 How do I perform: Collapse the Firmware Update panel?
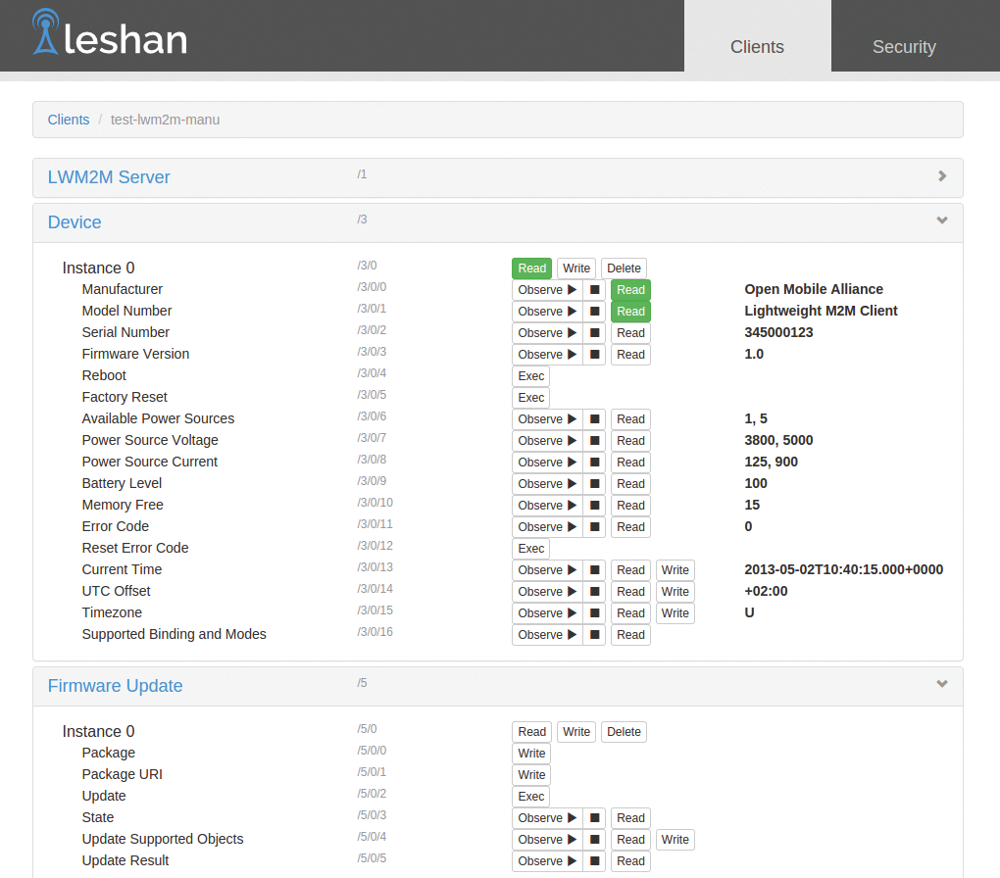click(940, 684)
